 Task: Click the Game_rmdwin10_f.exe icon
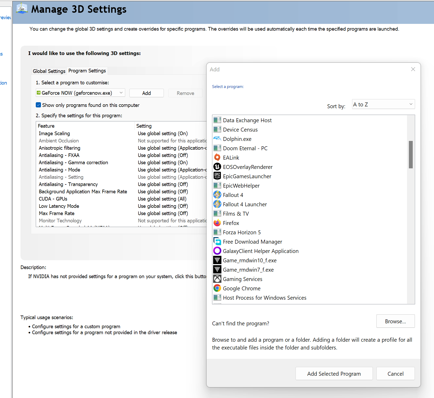[217, 260]
